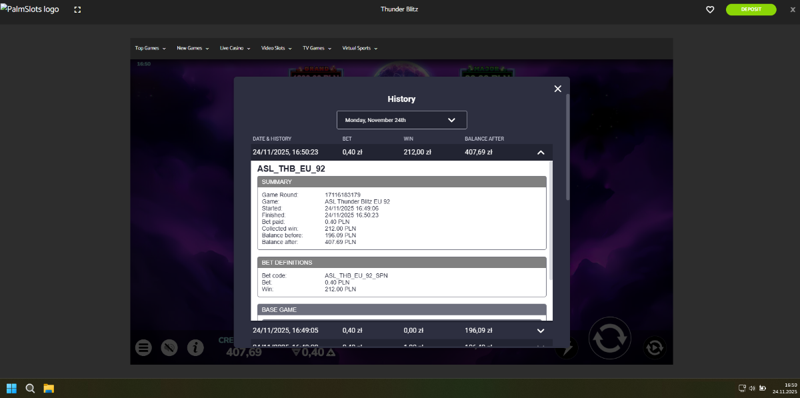Open the Virtual Sports menu
The width and height of the screenshot is (800, 398).
point(359,48)
